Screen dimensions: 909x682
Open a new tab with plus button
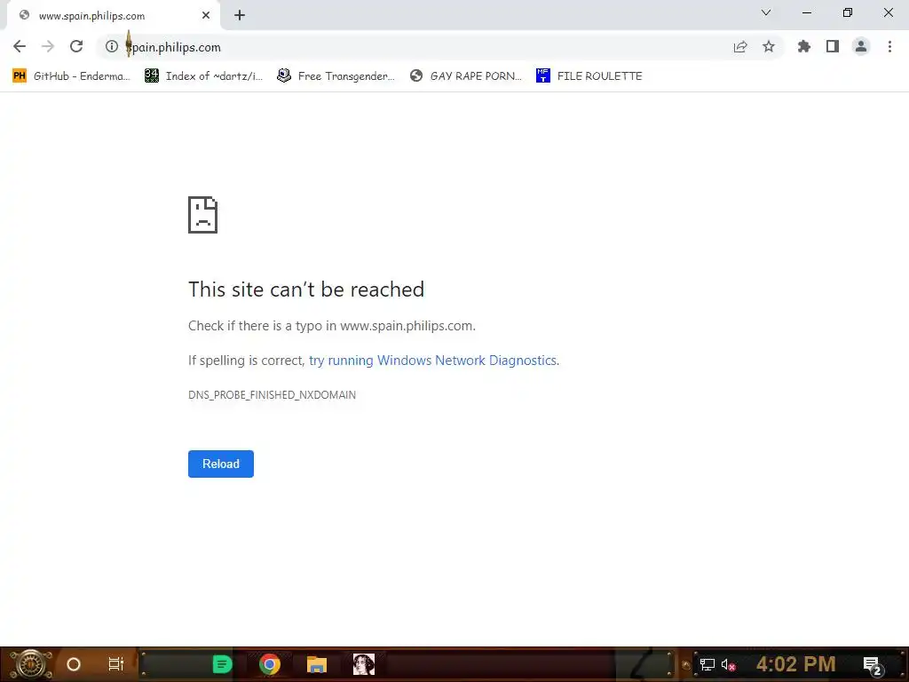(240, 16)
